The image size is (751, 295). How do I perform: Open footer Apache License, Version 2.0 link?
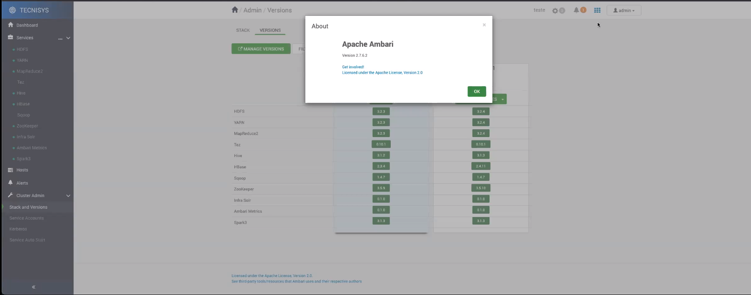[272, 276]
